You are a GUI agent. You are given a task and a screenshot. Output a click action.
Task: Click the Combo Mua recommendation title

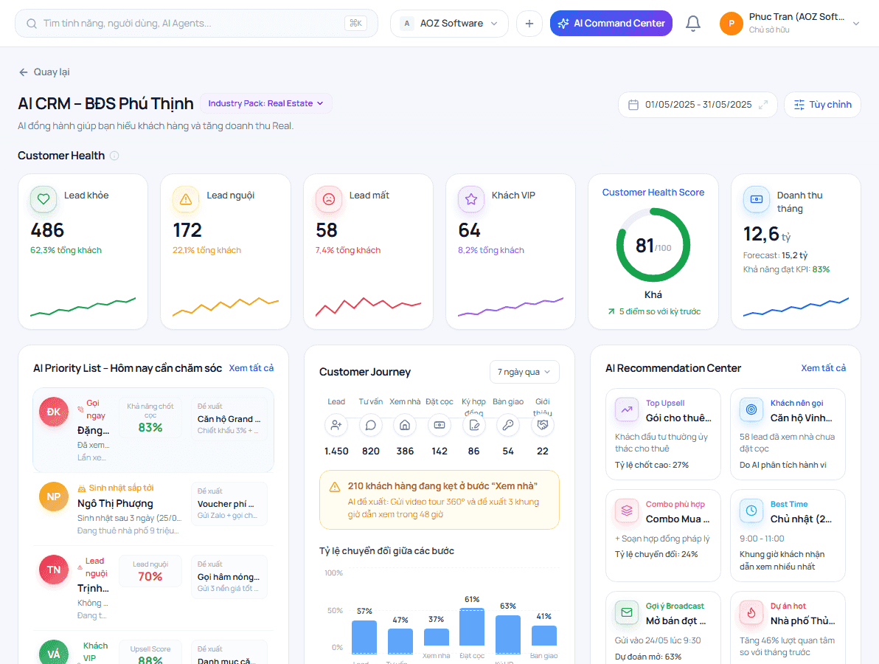(678, 519)
